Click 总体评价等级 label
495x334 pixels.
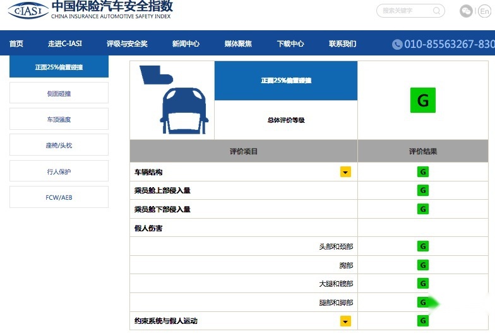click(286, 120)
